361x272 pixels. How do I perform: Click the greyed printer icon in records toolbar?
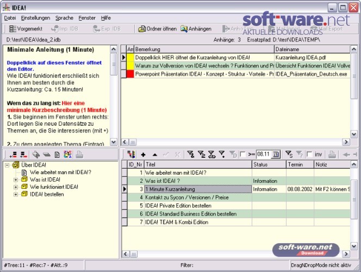click(332, 154)
